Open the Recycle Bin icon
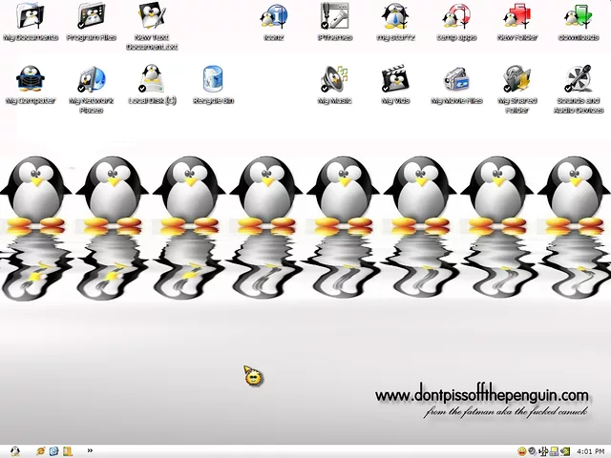The width and height of the screenshot is (611, 458). 213,79
